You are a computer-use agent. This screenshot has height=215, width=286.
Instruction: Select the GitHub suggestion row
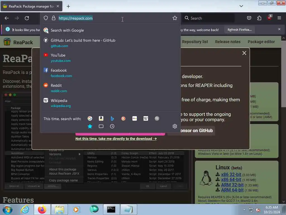tap(110, 43)
